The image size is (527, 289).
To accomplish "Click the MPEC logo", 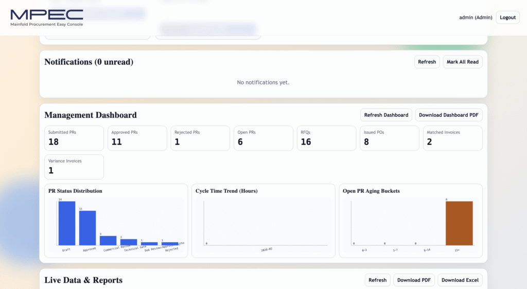I will (x=46, y=17).
